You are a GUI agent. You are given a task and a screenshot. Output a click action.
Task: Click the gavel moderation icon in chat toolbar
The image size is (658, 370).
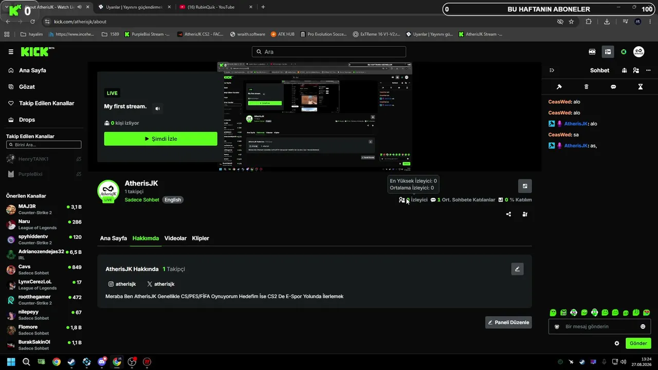pyautogui.click(x=559, y=87)
